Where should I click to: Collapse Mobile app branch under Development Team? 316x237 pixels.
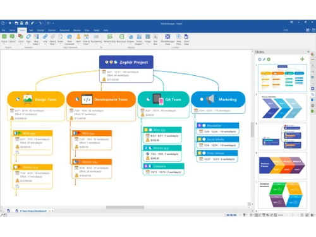(75, 185)
